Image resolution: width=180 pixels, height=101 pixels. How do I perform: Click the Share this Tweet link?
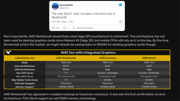(85, 28)
